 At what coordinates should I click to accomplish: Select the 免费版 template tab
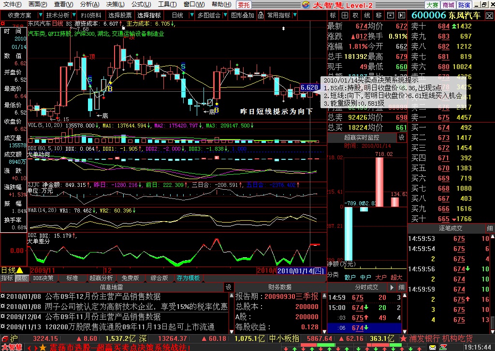tap(130, 278)
